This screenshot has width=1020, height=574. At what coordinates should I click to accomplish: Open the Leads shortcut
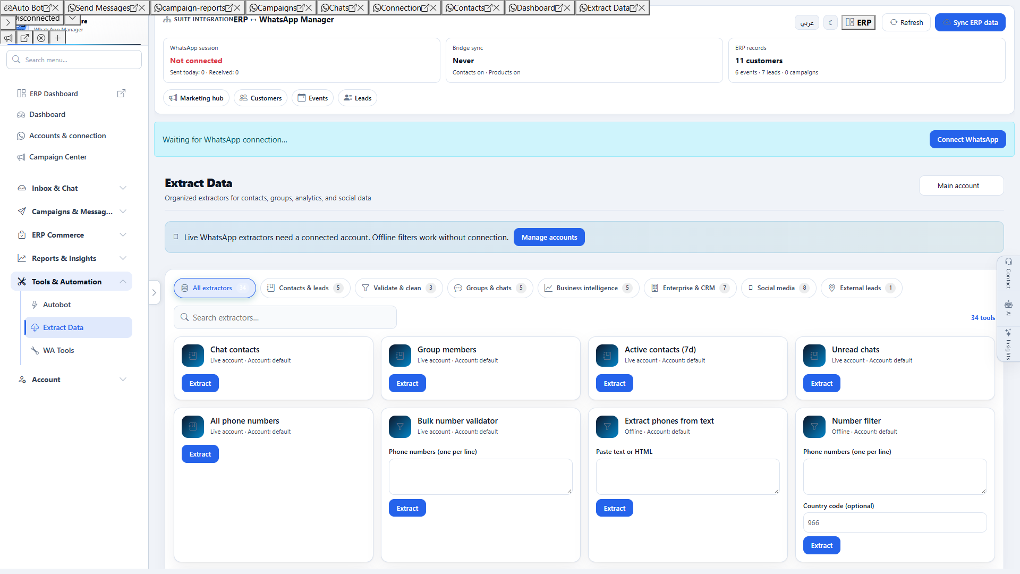(x=357, y=98)
